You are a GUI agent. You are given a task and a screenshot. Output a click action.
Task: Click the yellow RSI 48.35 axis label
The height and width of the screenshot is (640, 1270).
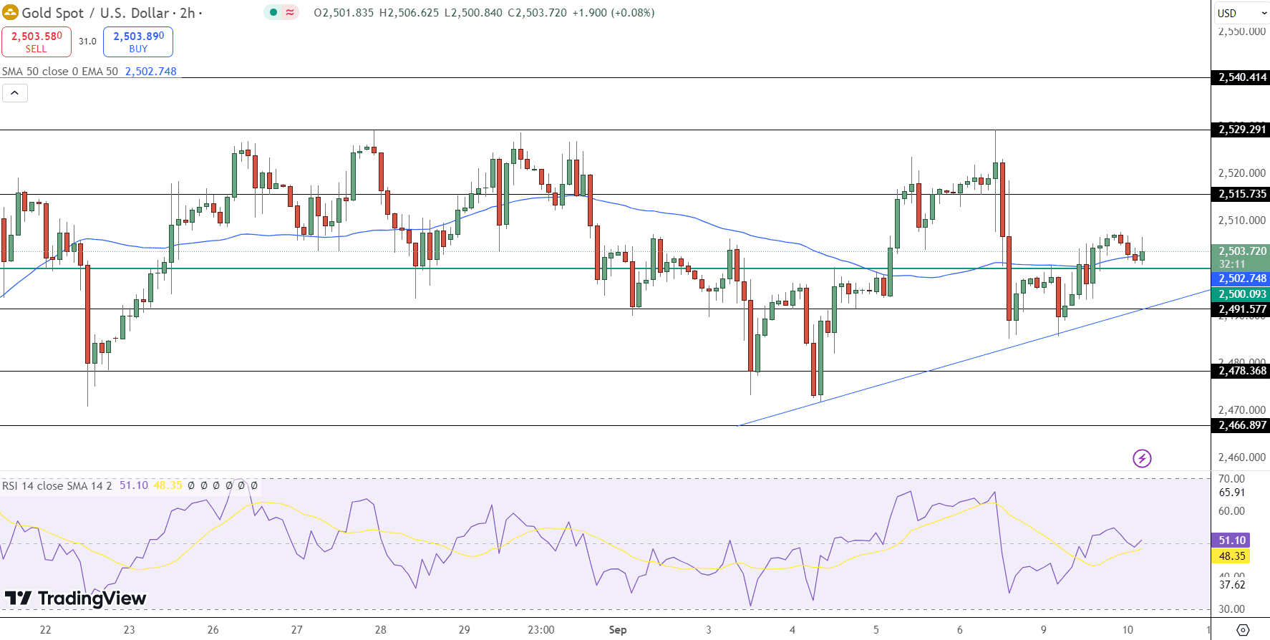click(x=1231, y=556)
